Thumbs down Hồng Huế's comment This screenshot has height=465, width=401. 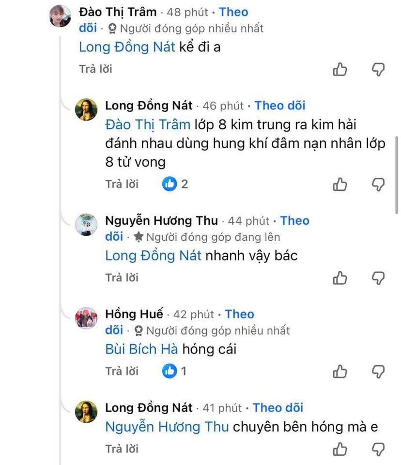click(x=378, y=372)
